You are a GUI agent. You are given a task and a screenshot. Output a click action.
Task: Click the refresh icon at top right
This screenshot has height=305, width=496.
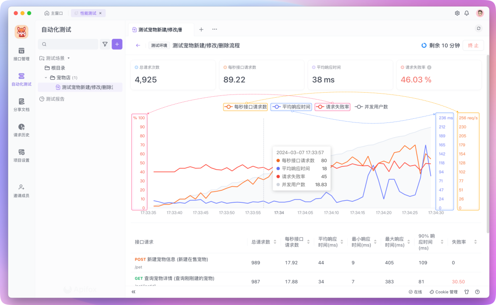(x=479, y=28)
